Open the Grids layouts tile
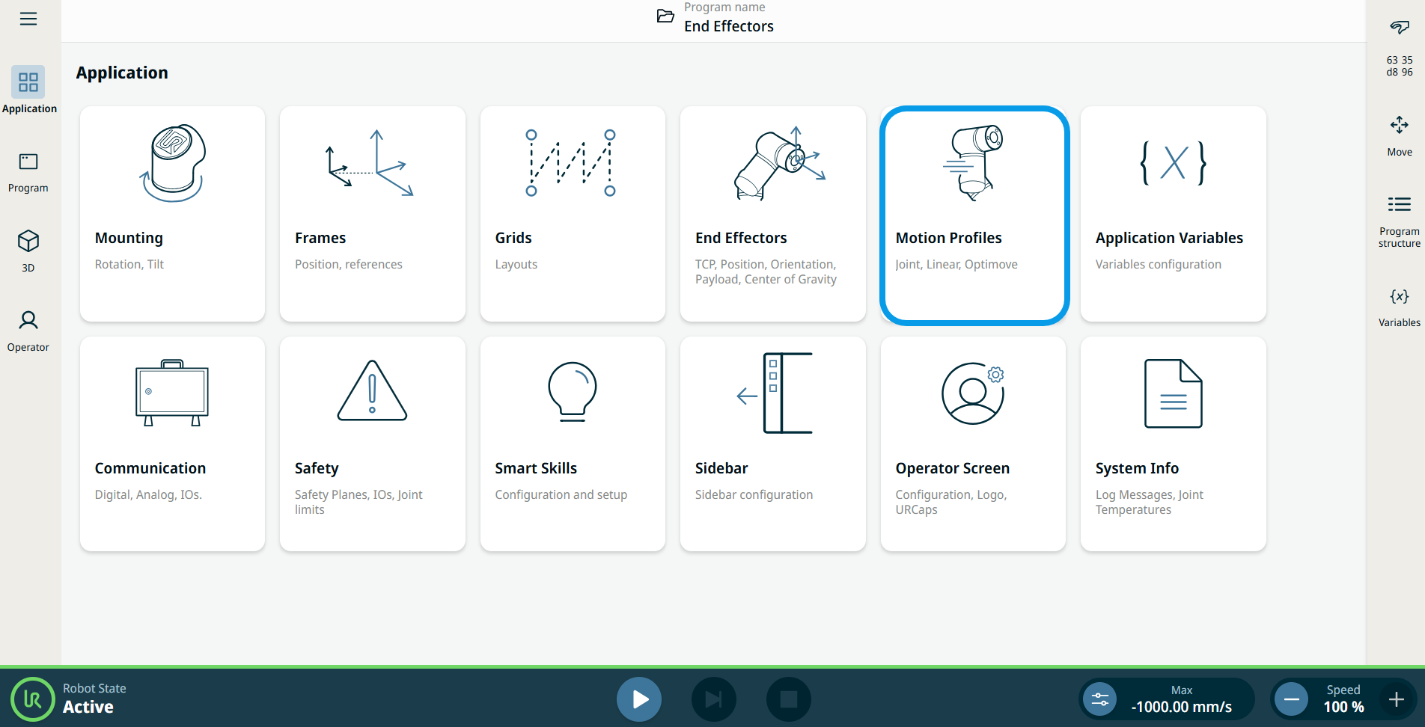The width and height of the screenshot is (1425, 727). coord(573,214)
